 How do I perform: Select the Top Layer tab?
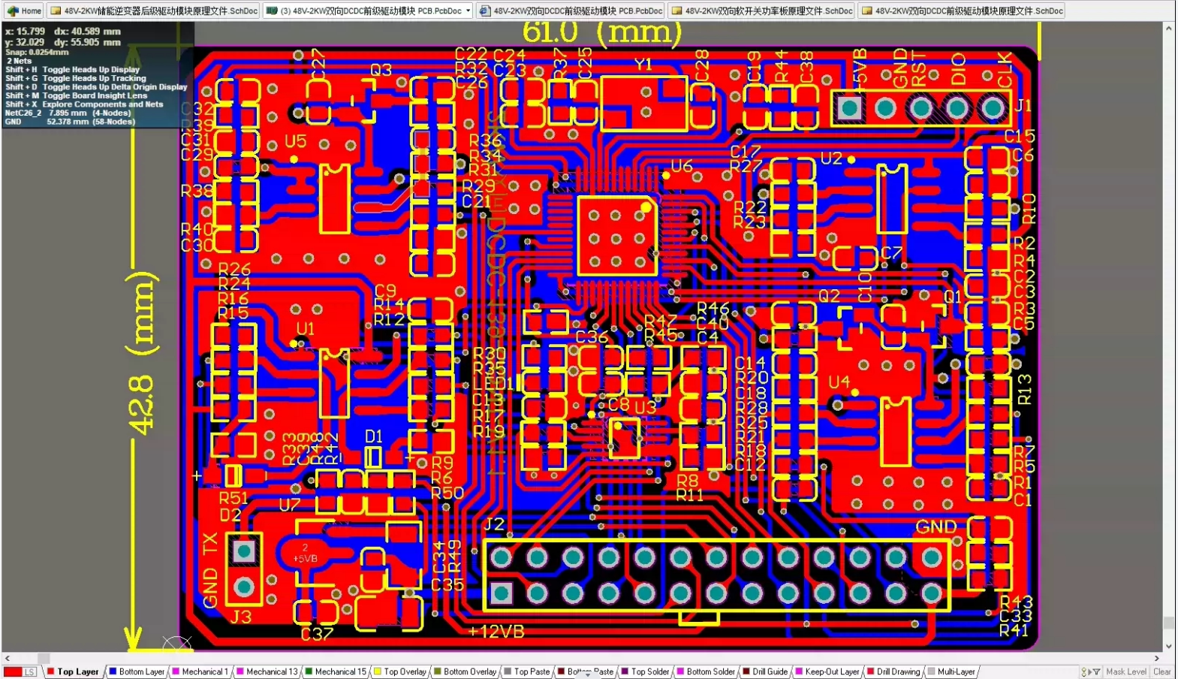(x=73, y=671)
